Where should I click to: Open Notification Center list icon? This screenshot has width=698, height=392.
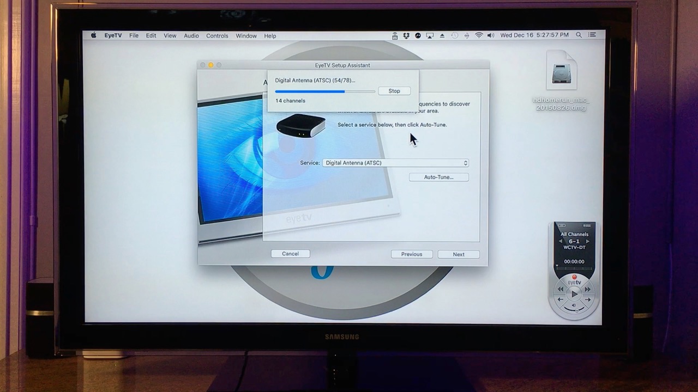[x=592, y=35]
